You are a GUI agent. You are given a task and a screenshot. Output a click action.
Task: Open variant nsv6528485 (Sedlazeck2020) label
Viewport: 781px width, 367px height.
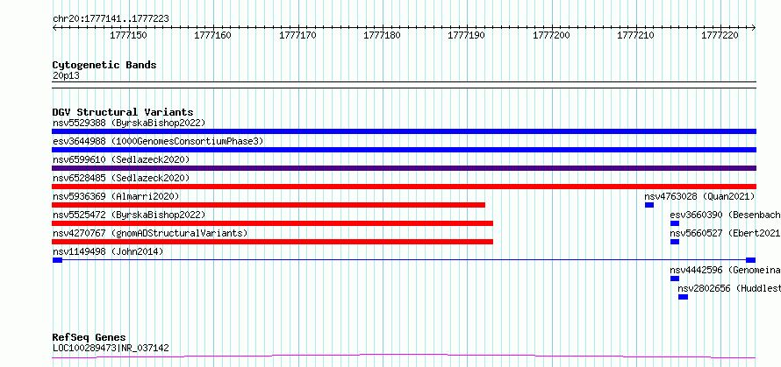(121, 178)
